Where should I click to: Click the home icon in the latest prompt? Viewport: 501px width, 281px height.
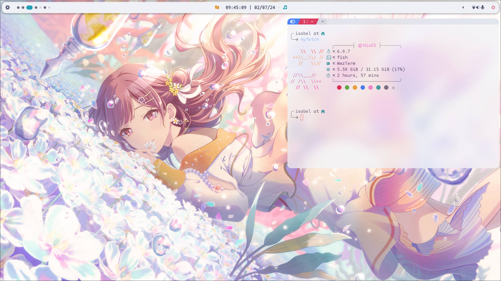click(x=323, y=111)
